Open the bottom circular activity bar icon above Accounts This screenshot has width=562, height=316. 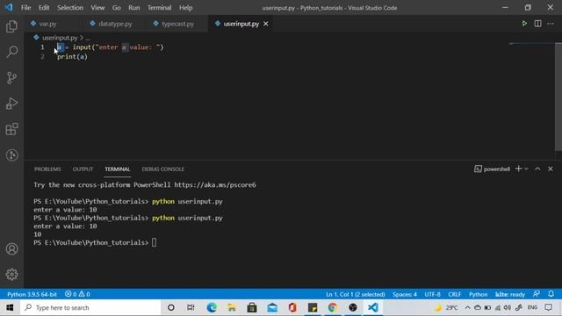11,155
